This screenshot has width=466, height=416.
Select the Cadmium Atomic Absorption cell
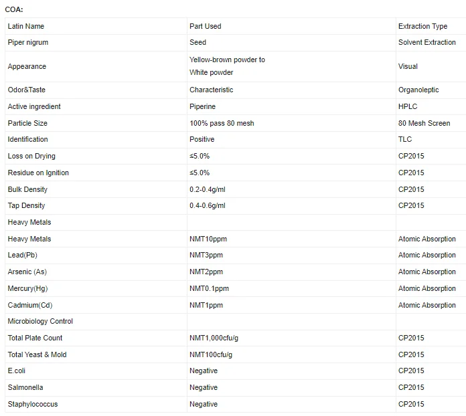tap(431, 305)
